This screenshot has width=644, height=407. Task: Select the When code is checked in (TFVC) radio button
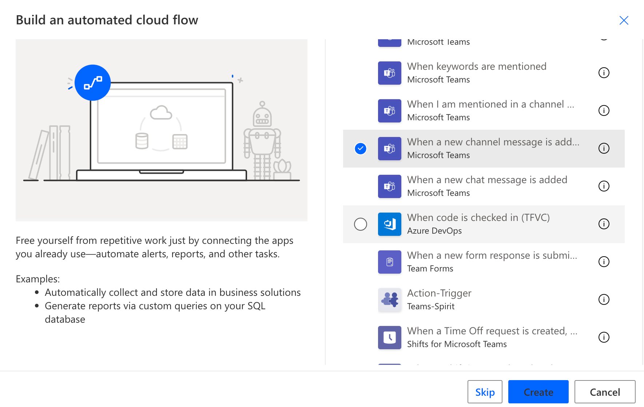pyautogui.click(x=360, y=224)
